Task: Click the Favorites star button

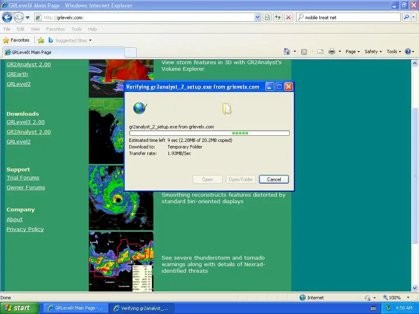Action: [16, 40]
